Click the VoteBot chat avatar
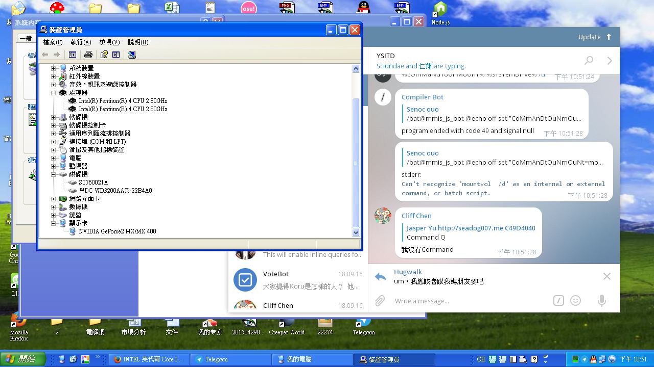The image size is (654, 367). pos(245,280)
